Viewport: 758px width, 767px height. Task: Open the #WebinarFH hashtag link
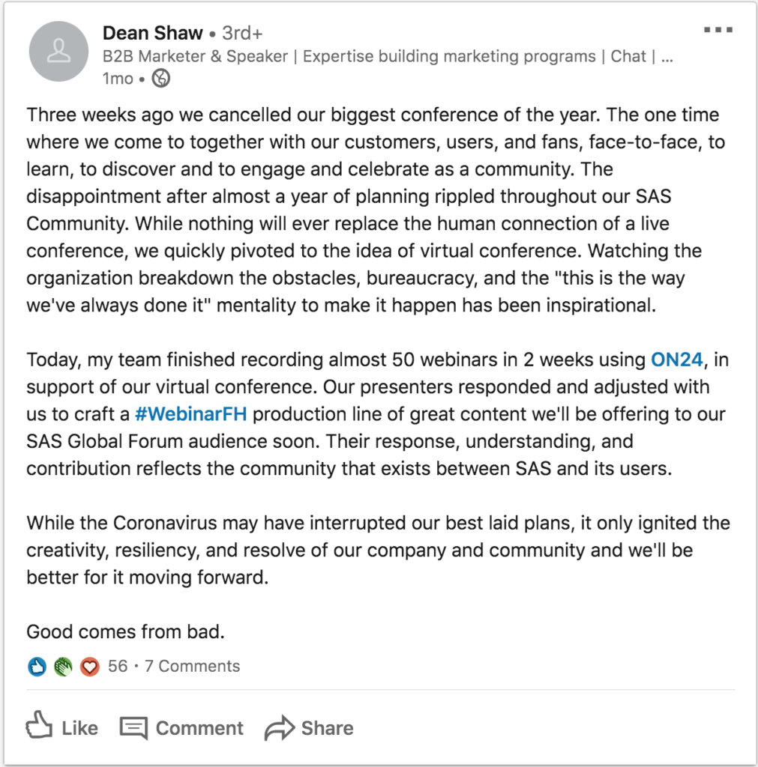tap(190, 413)
